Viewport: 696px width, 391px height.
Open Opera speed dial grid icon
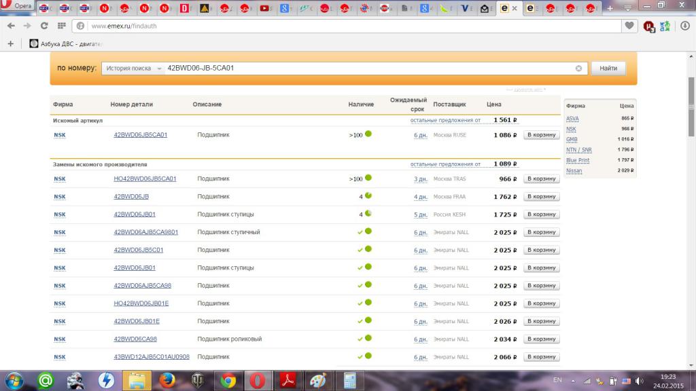pos(62,26)
